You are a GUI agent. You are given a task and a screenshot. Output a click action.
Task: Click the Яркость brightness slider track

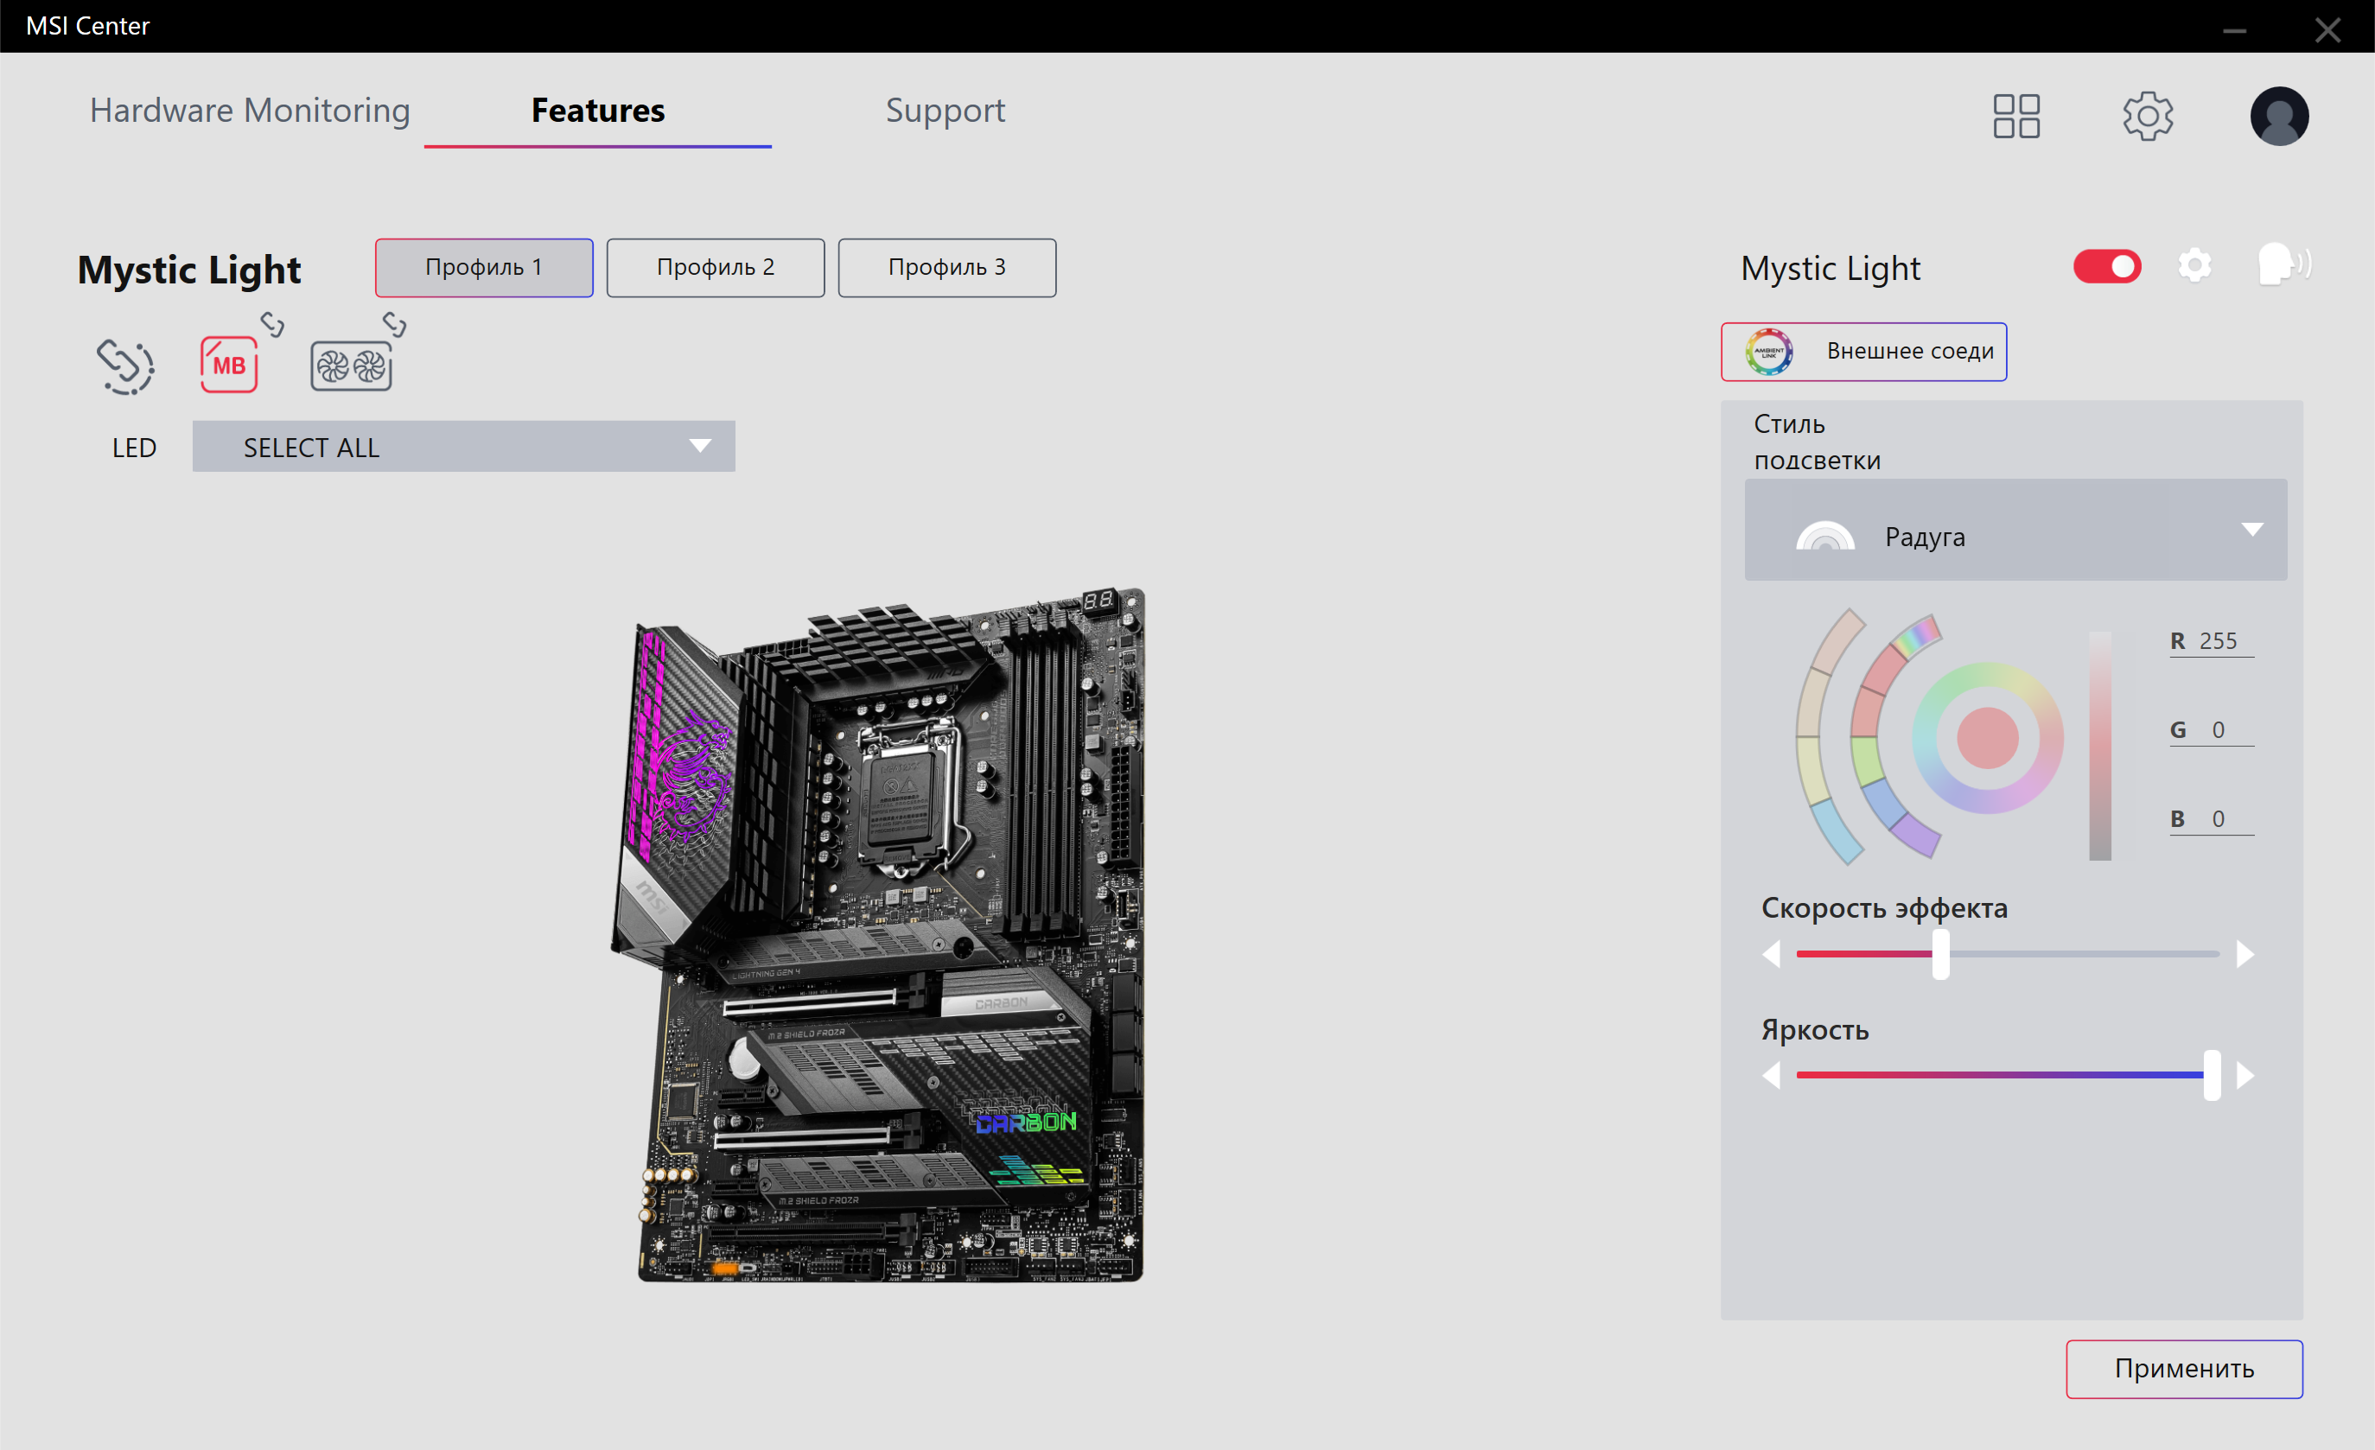(x=2000, y=1075)
